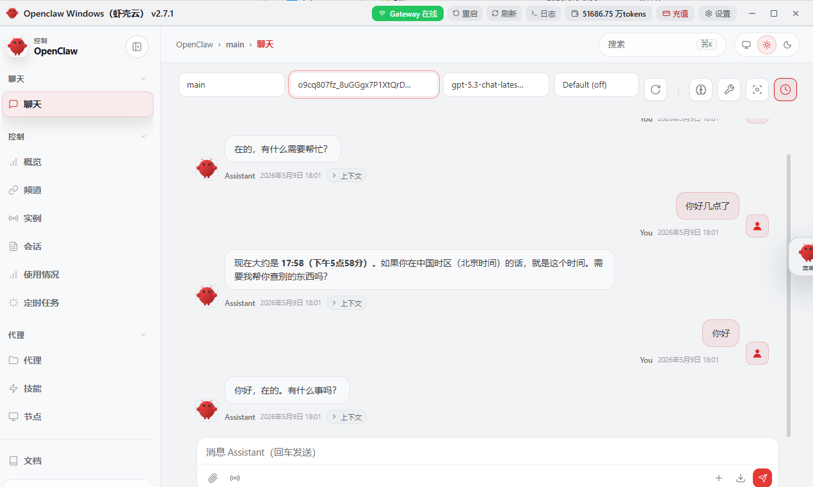Open 实例 instances in sidebar
This screenshot has height=487, width=813.
coord(78,218)
